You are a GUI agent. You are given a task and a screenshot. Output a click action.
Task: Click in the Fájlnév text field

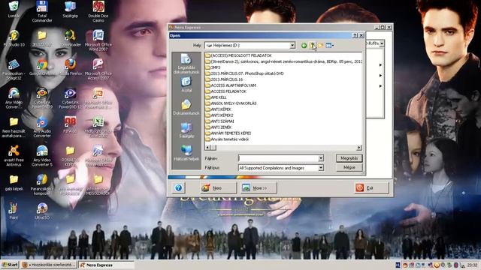point(278,158)
